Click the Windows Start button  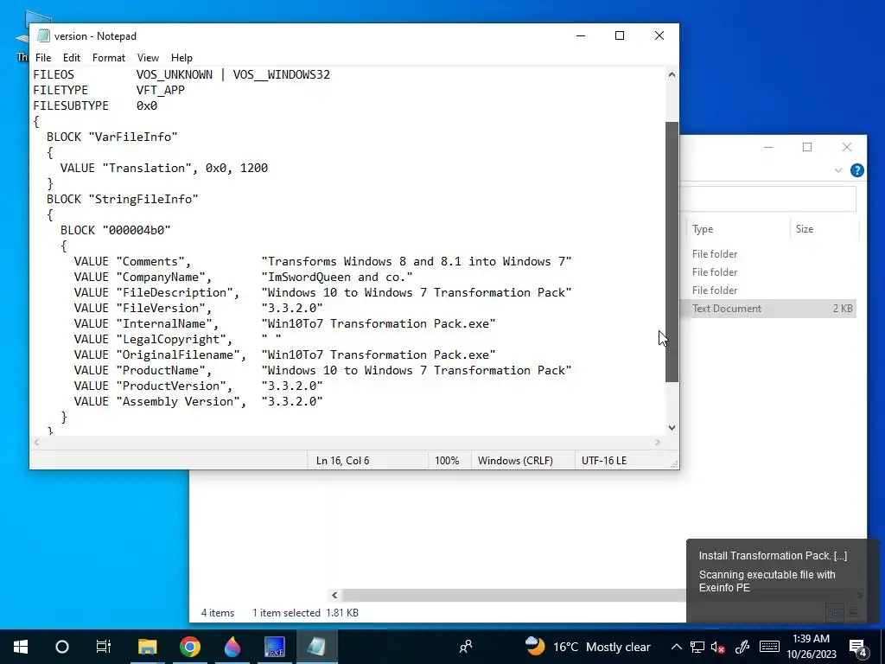click(x=21, y=647)
